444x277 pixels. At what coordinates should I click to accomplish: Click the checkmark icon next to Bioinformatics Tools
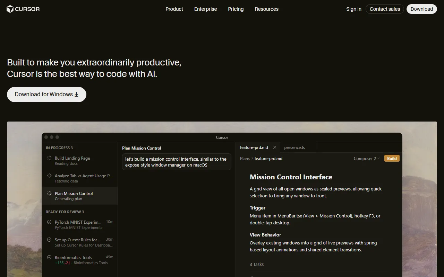(x=49, y=258)
